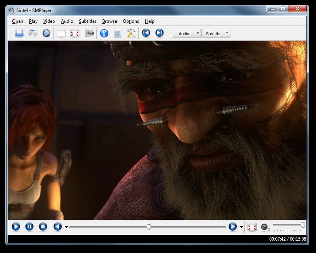Viewport: 316px width, 253px height.
Task: Expand the rewind options arrow
Action: (66, 227)
